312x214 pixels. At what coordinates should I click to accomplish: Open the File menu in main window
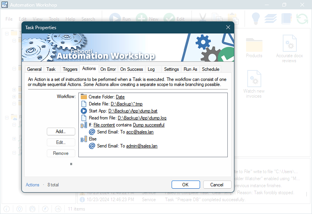[x=9, y=19]
